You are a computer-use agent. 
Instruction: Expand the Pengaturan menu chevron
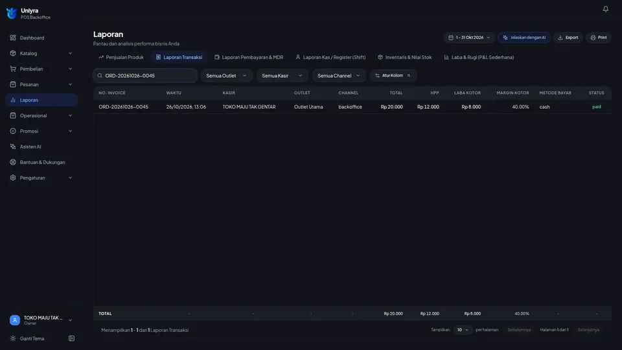click(70, 178)
